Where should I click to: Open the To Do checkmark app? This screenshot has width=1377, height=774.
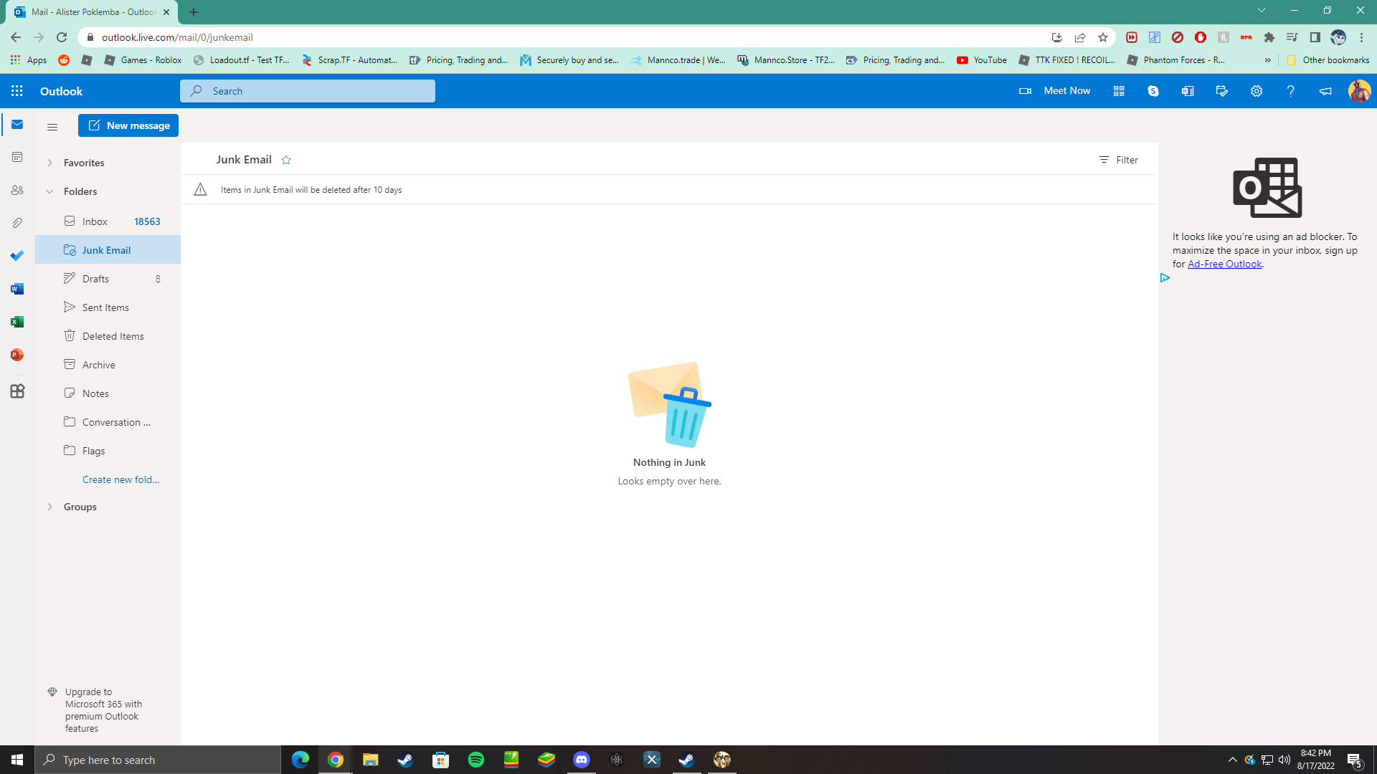[x=17, y=256]
